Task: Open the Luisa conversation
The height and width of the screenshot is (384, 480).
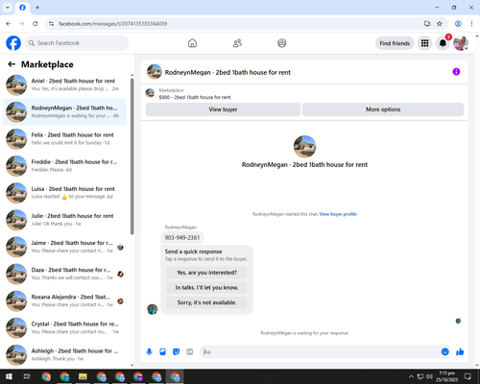Action: click(65, 193)
